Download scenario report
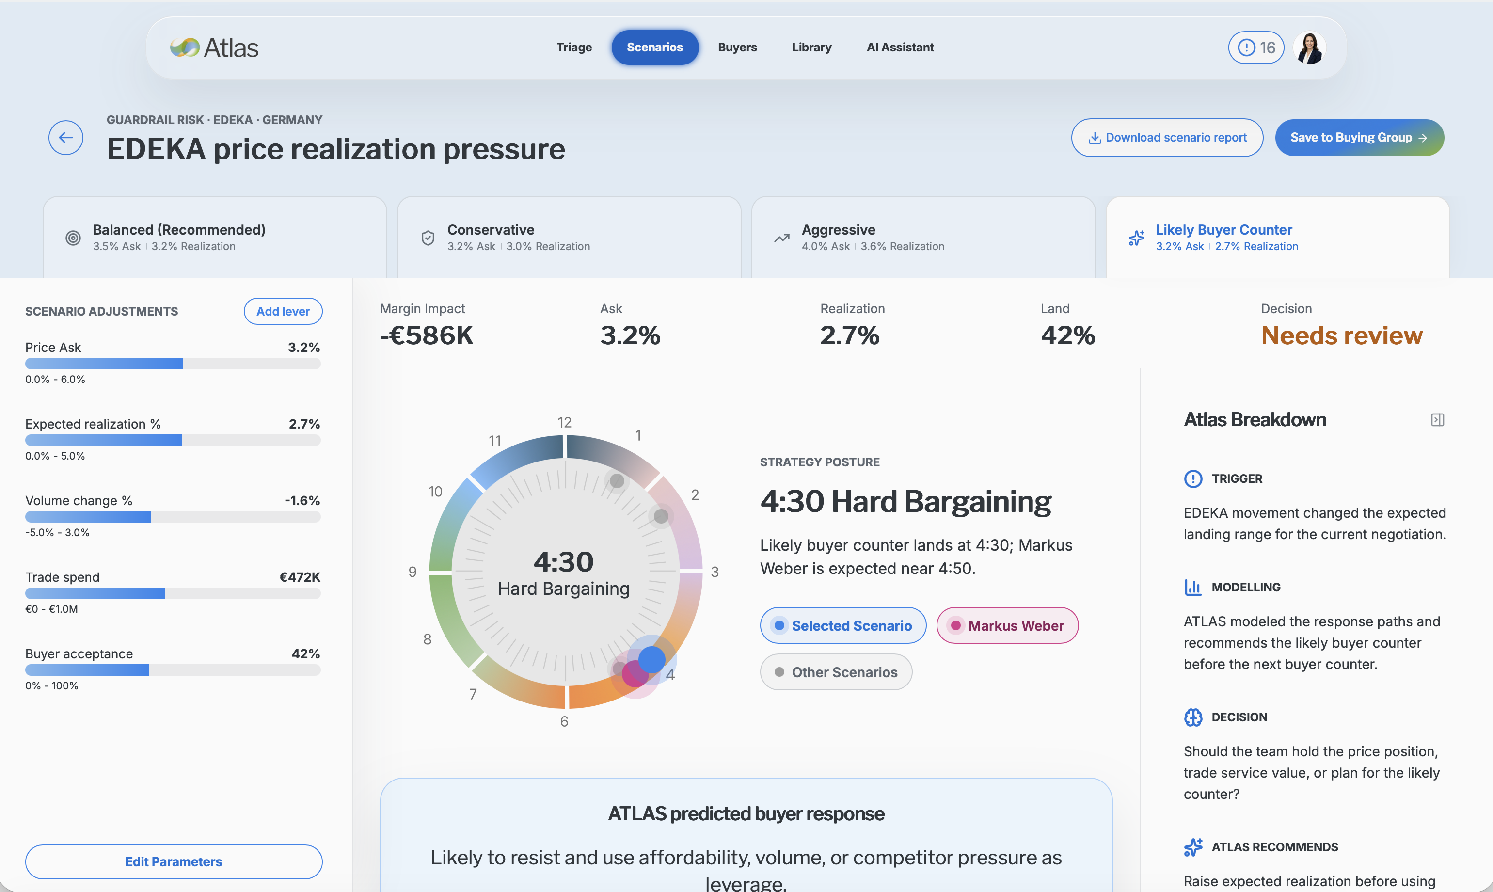Screen dimensions: 1493x892 click(x=1167, y=138)
